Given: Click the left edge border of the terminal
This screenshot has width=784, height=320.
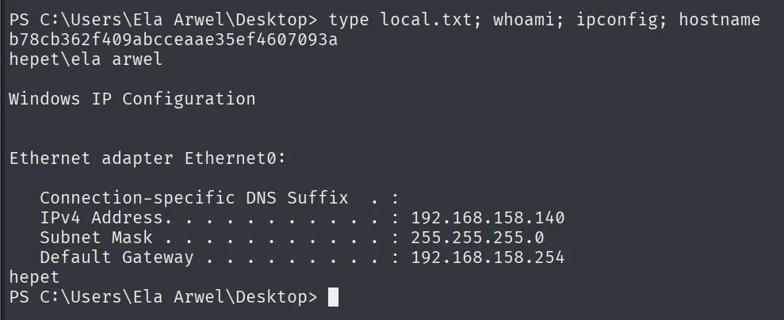Looking at the screenshot, I should (1, 160).
